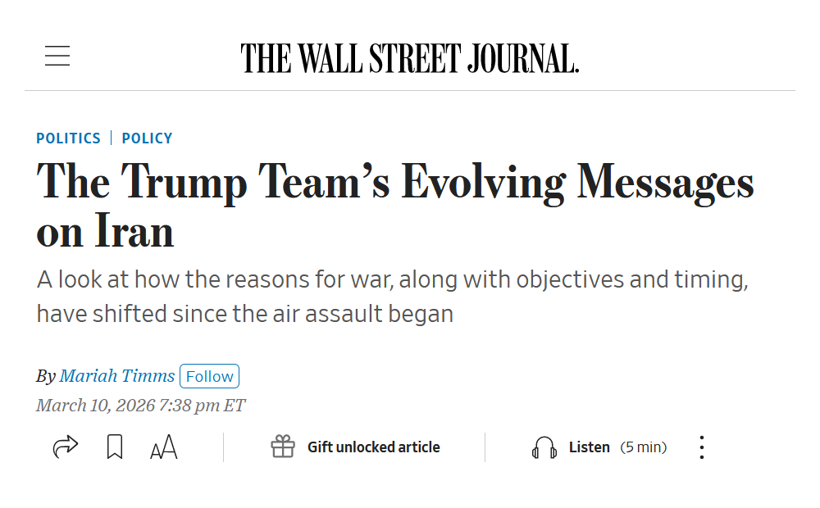Click the separator between Politics and Policy
Viewport: 820px width, 508px height.
112,138
